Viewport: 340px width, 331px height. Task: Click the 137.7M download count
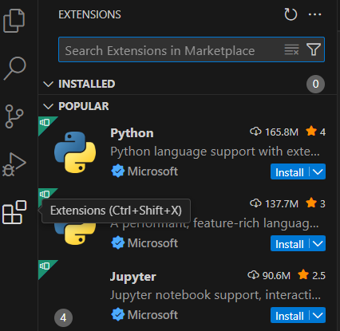(x=274, y=203)
